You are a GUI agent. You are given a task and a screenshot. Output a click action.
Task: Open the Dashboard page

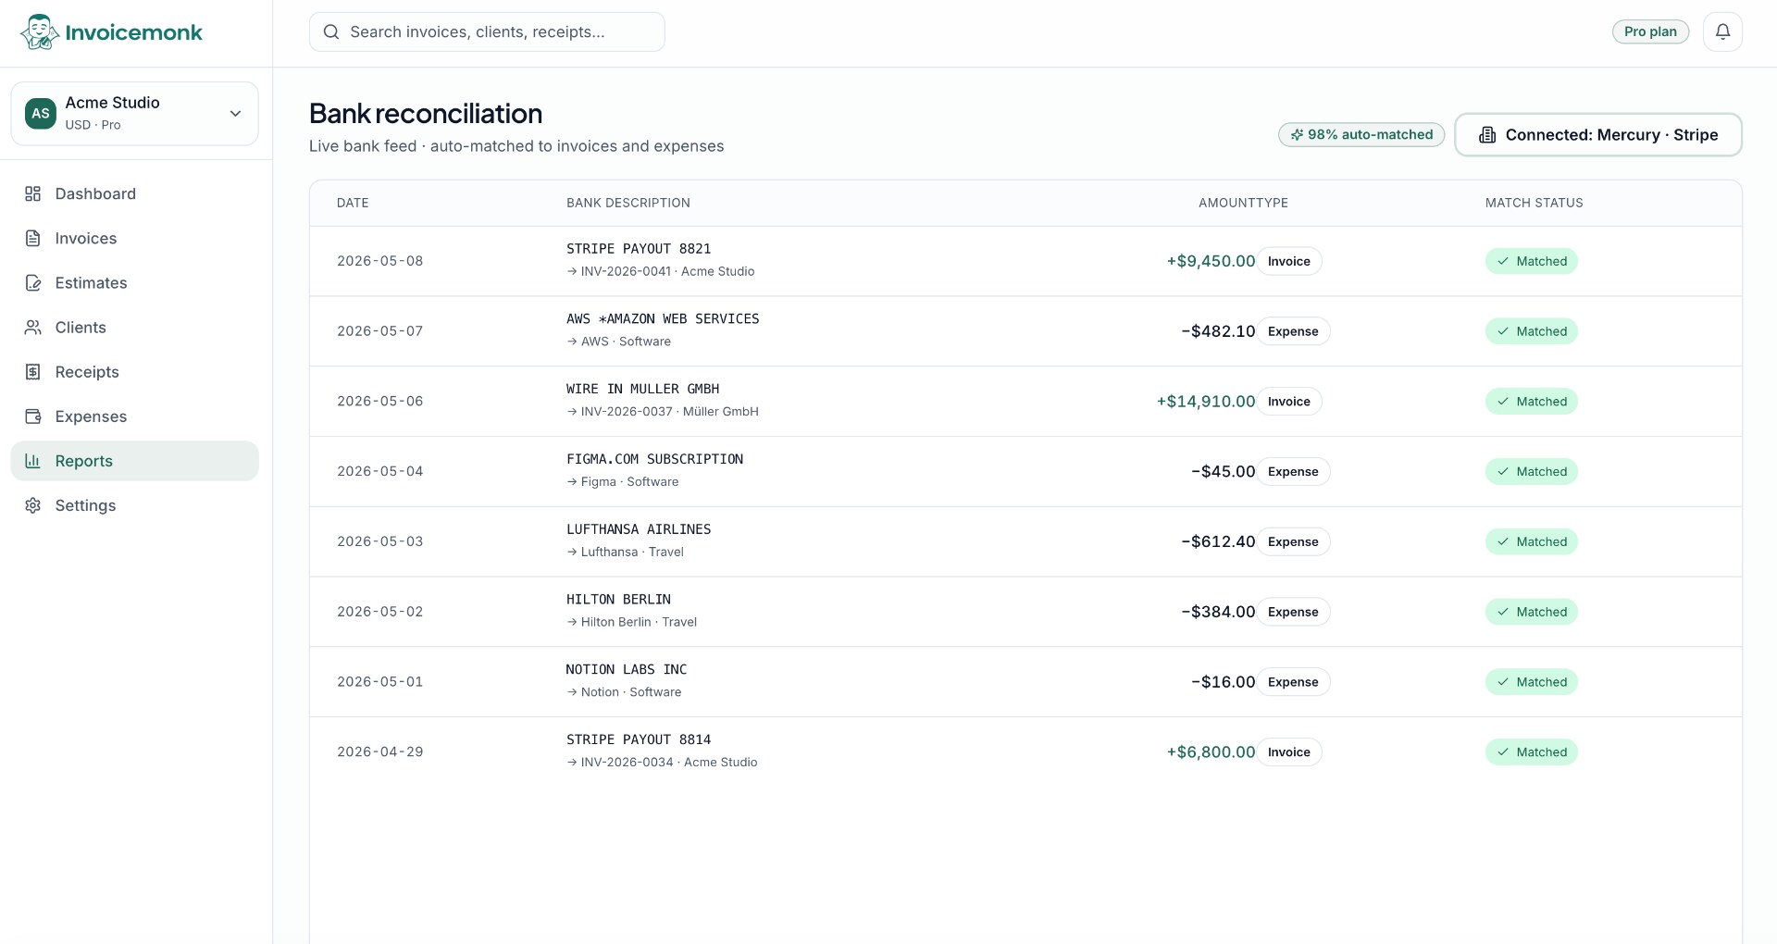coord(135,193)
